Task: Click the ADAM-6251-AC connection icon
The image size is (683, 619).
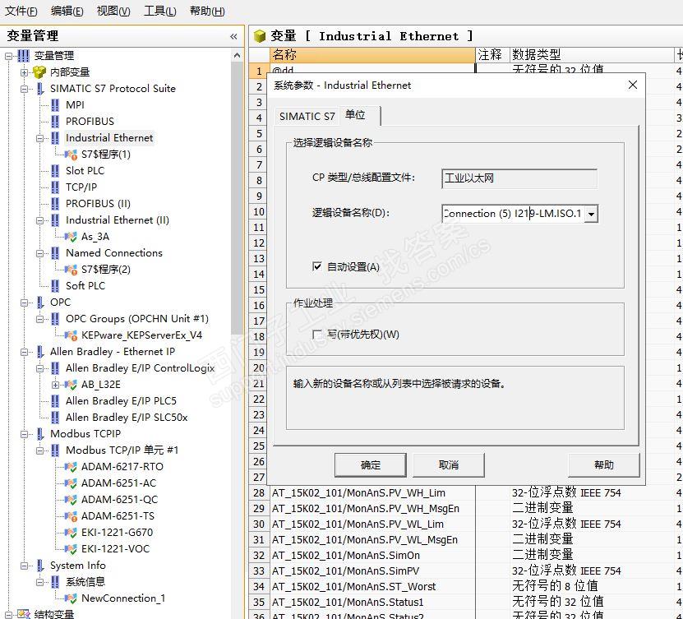Action: click(71, 483)
